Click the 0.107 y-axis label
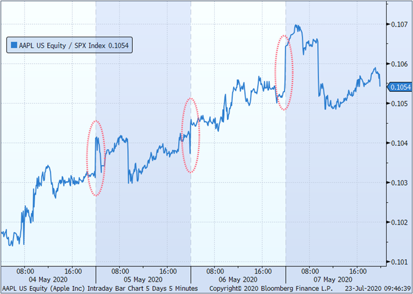 [x=399, y=24]
